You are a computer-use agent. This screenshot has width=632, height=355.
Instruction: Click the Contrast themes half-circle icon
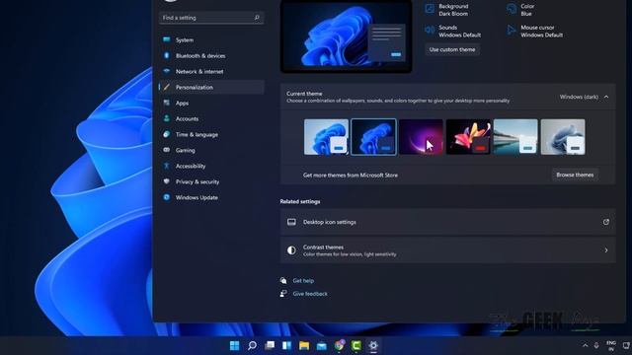coord(291,250)
